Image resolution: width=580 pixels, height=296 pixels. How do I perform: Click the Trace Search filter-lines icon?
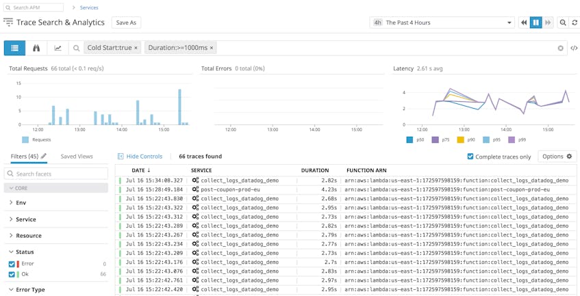tap(8, 22)
